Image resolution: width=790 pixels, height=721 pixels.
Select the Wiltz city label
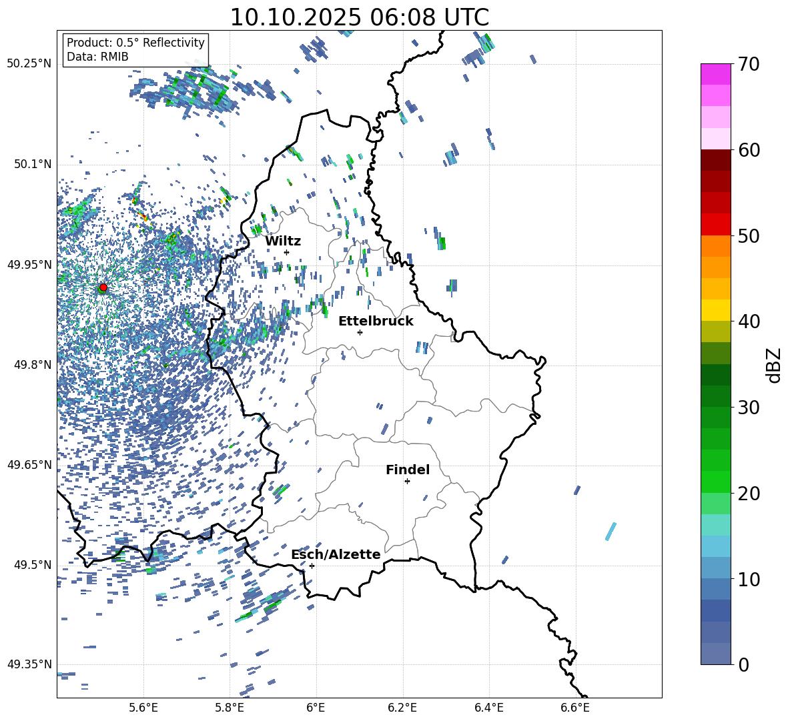tap(283, 241)
